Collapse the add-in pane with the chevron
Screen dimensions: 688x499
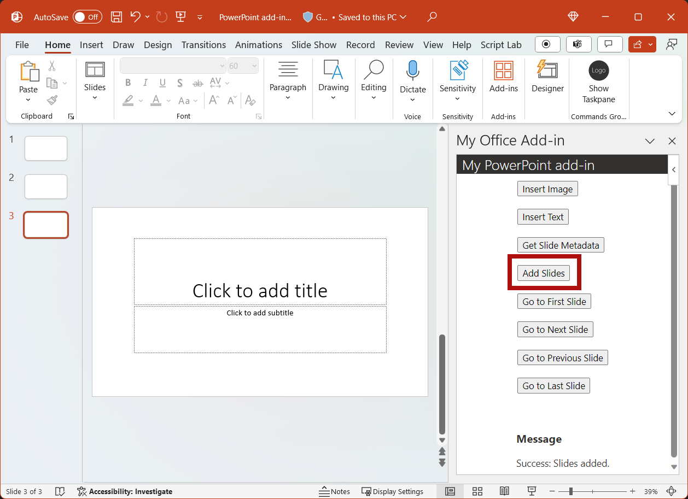pos(673,169)
